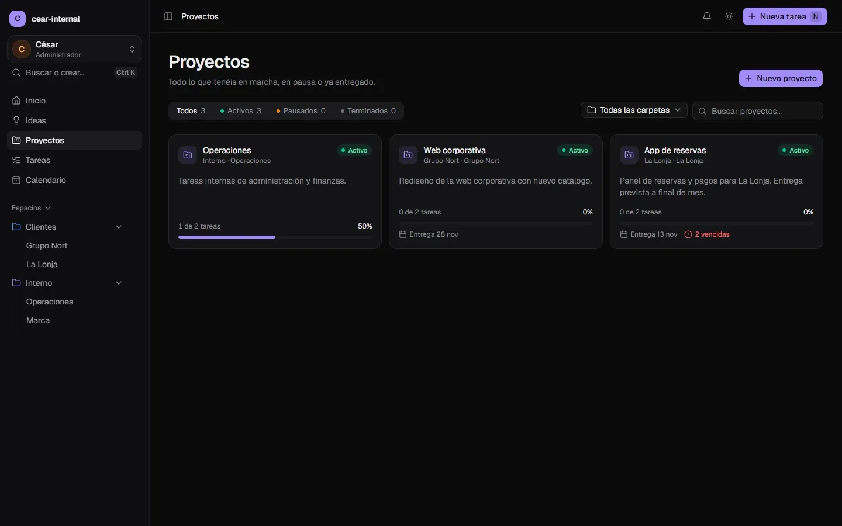Focus the Buscar proyectos search field
Viewport: 842px width, 526px height.
point(758,111)
